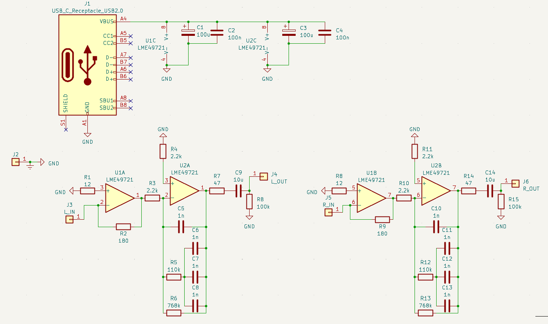Select op-amp symbol U1B

pyautogui.click(x=372, y=198)
